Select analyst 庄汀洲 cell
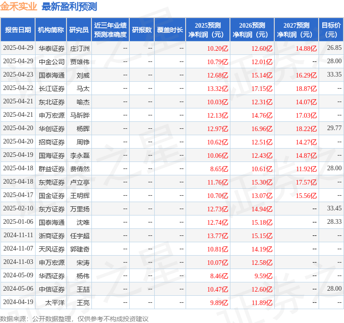344x323 pixels. [x=79, y=48]
